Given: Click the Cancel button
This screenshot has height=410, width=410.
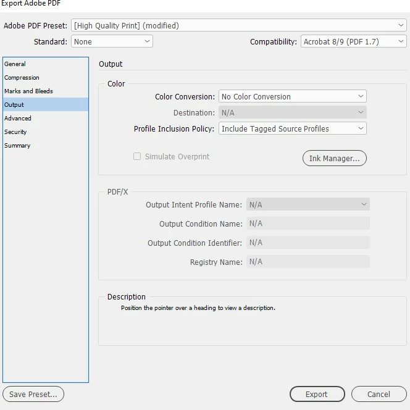Looking at the screenshot, I should coord(379,394).
